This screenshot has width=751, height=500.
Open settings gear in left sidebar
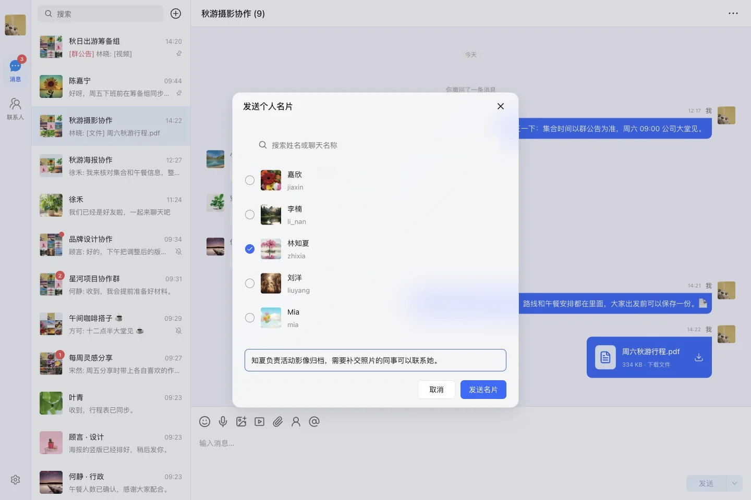[x=16, y=480]
